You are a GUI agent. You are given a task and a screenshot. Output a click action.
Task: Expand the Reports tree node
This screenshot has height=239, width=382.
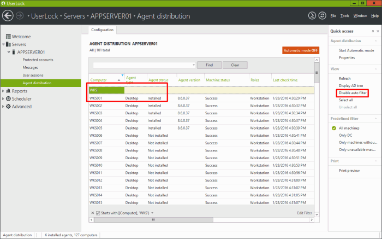point(3,91)
